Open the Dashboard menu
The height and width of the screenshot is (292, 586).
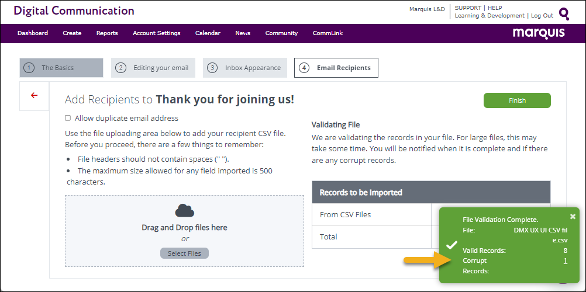33,33
